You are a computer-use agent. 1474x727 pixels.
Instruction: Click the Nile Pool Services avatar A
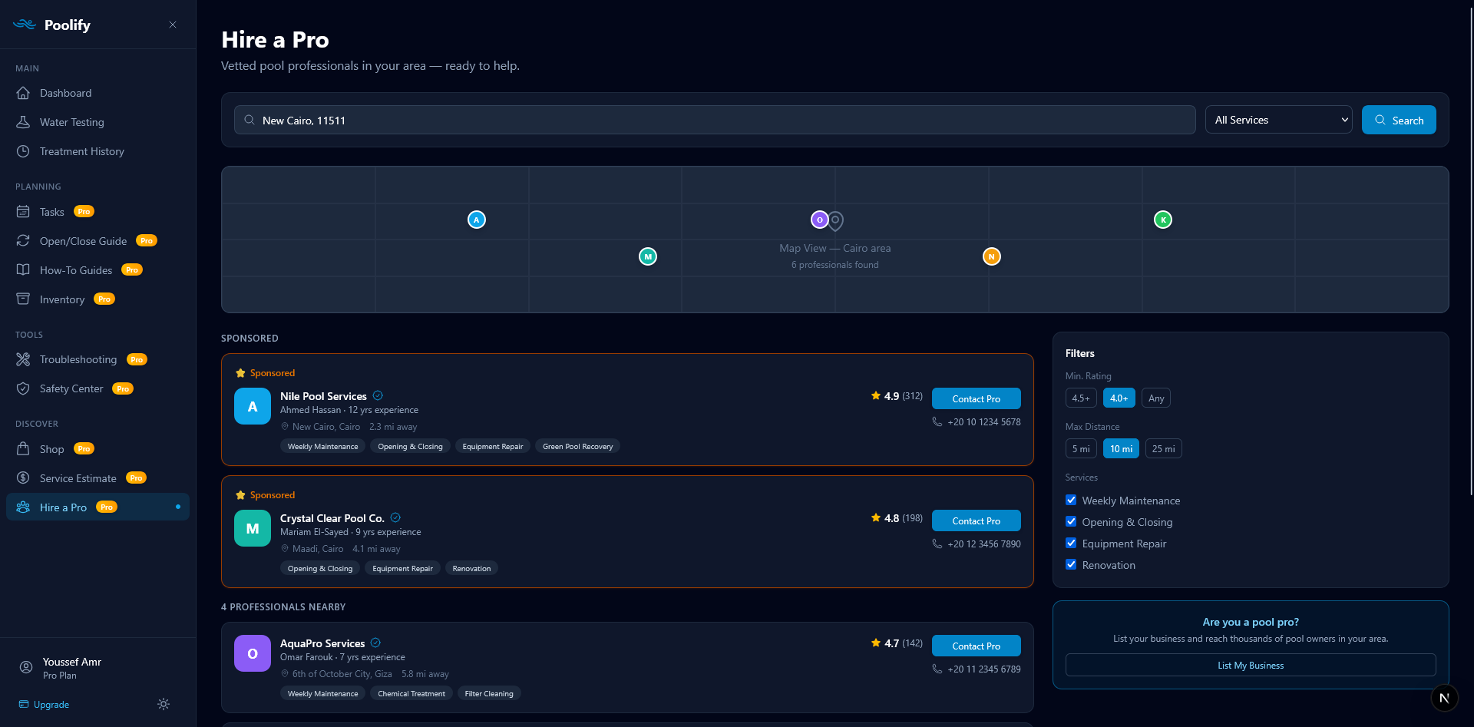click(253, 406)
